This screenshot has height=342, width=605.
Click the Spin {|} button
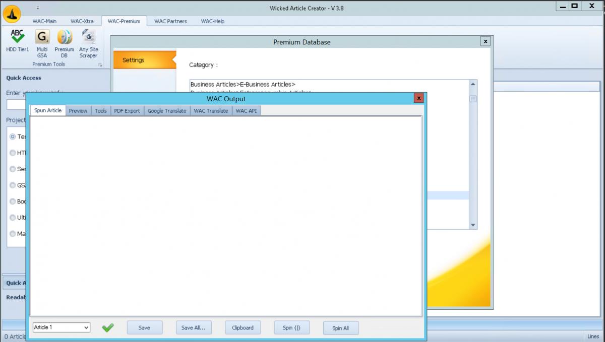(291, 328)
